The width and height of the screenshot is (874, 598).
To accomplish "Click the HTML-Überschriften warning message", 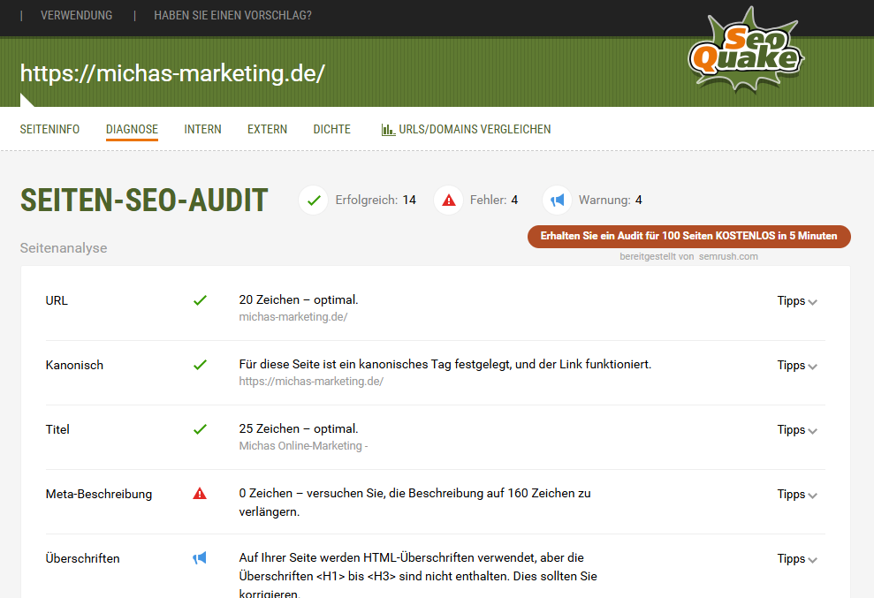I will click(x=418, y=575).
